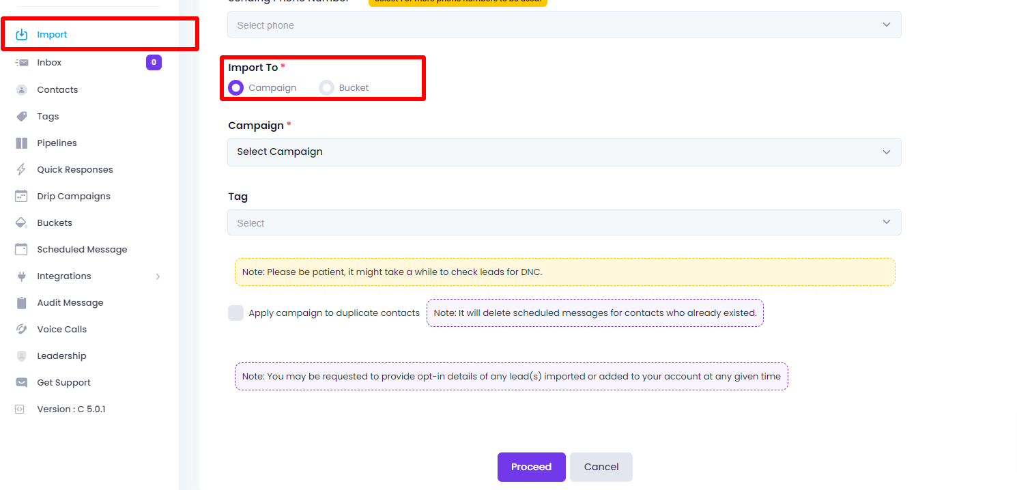This screenshot has width=1017, height=490.
Task: Choose the Bucket radio option
Action: tap(326, 87)
